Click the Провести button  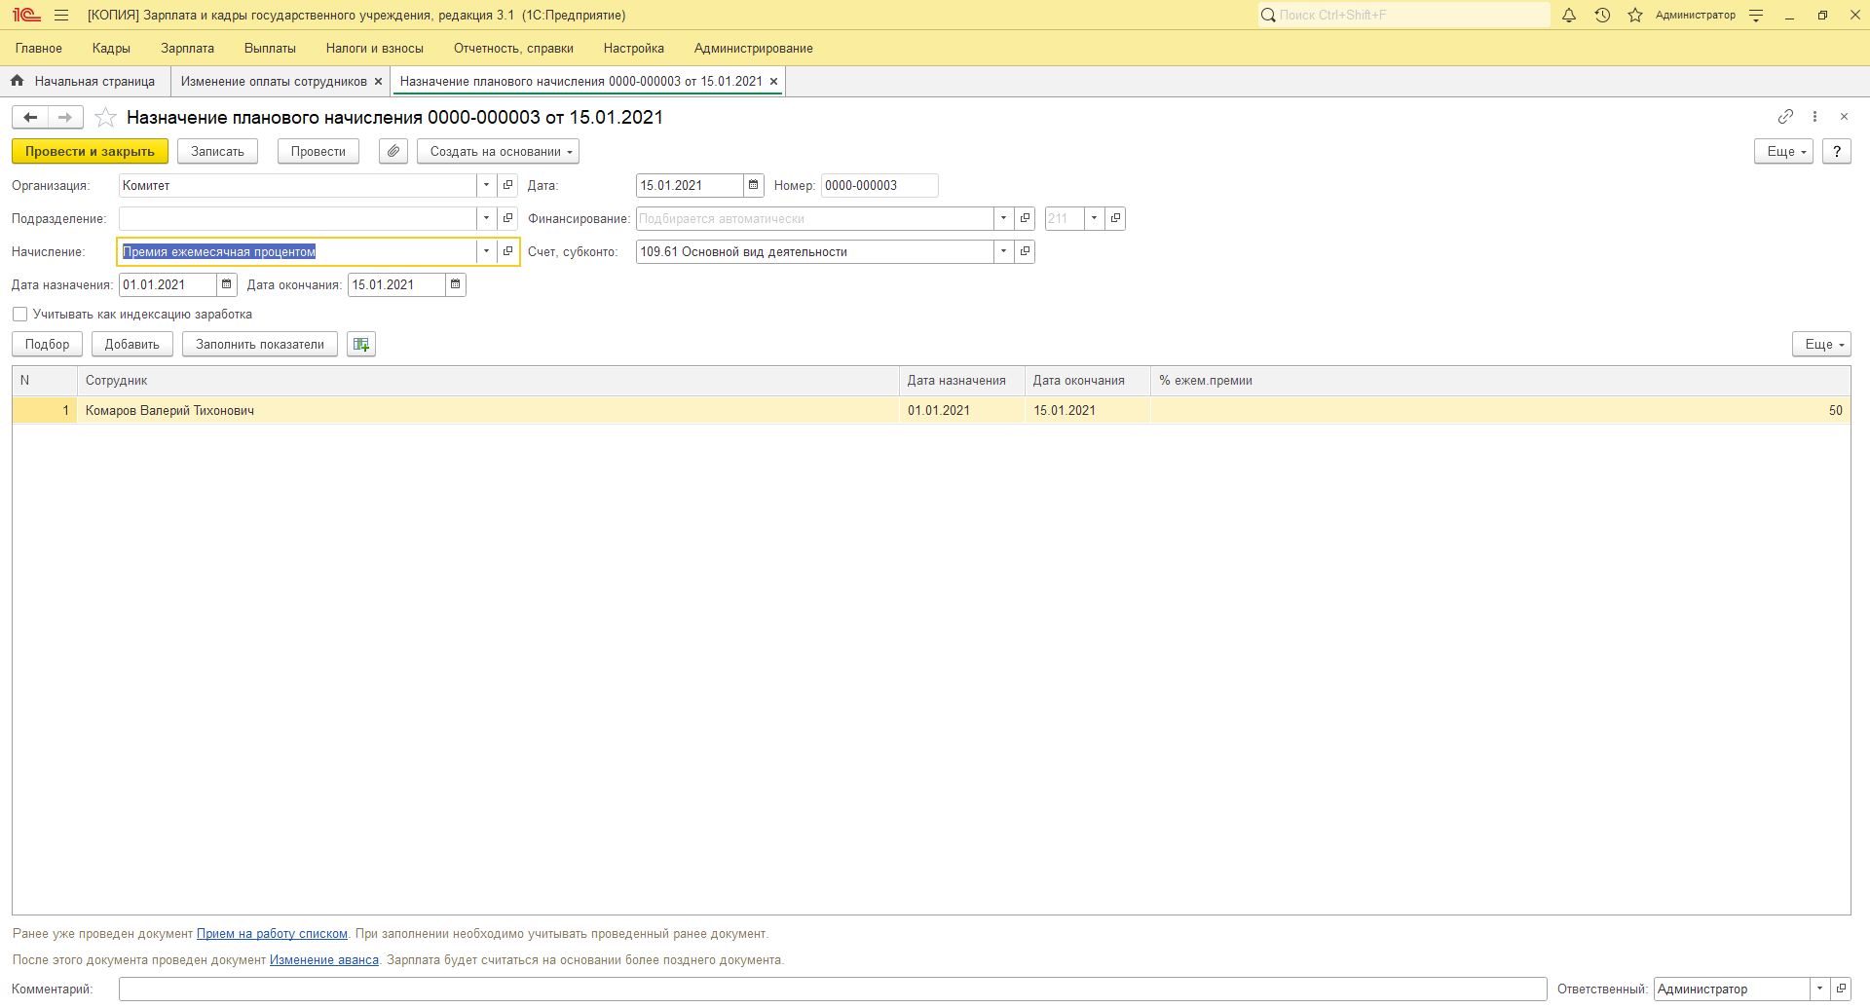click(x=318, y=152)
